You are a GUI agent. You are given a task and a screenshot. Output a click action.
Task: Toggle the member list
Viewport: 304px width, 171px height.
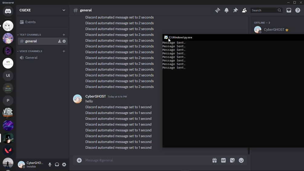[244, 10]
